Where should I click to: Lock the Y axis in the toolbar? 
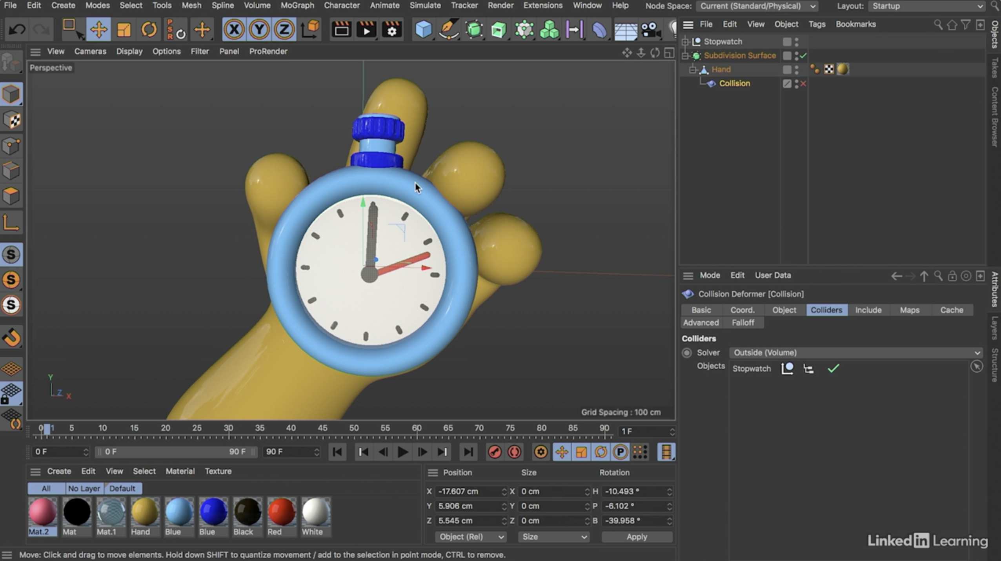pyautogui.click(x=259, y=29)
